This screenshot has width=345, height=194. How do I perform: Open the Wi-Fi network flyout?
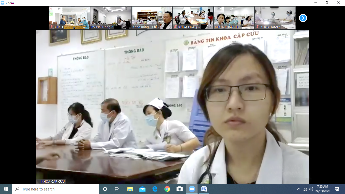[305, 189]
